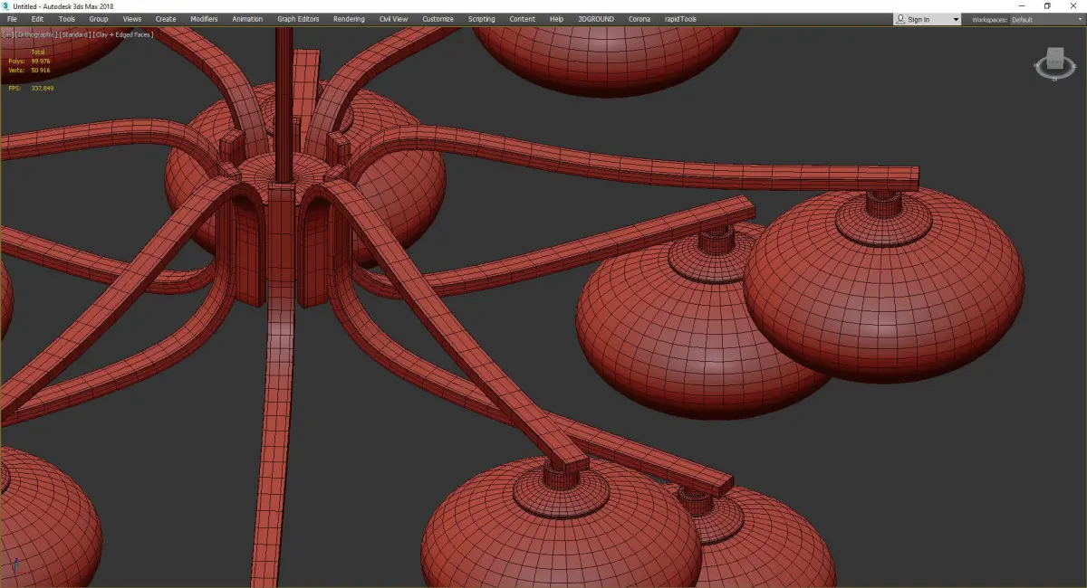Open the Group menu
Viewport: 1087px width, 588px height.
[99, 19]
